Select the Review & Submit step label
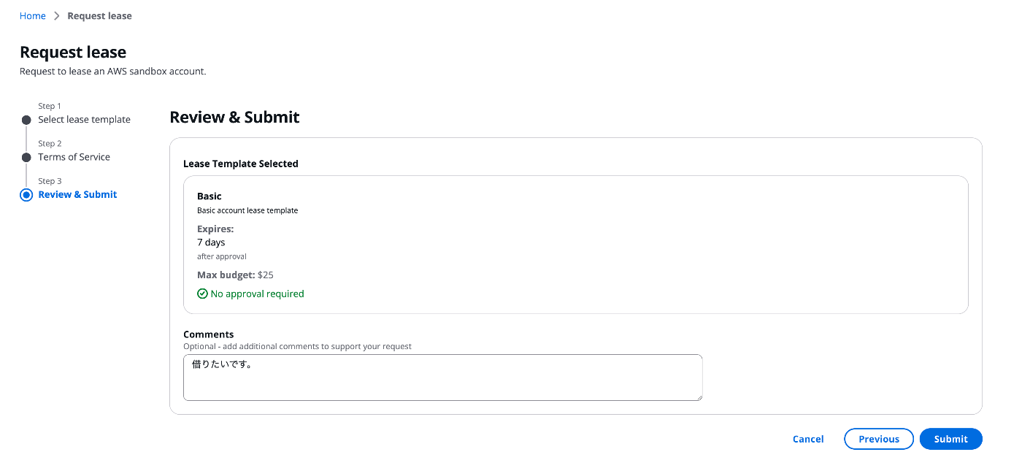The height and width of the screenshot is (471, 1022). point(77,194)
